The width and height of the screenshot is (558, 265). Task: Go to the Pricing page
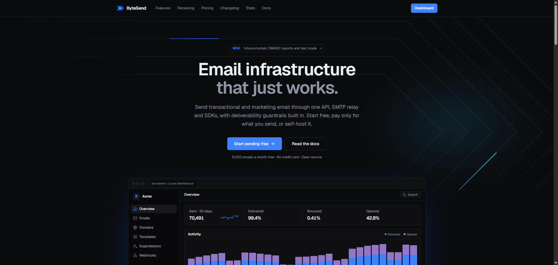tap(207, 8)
